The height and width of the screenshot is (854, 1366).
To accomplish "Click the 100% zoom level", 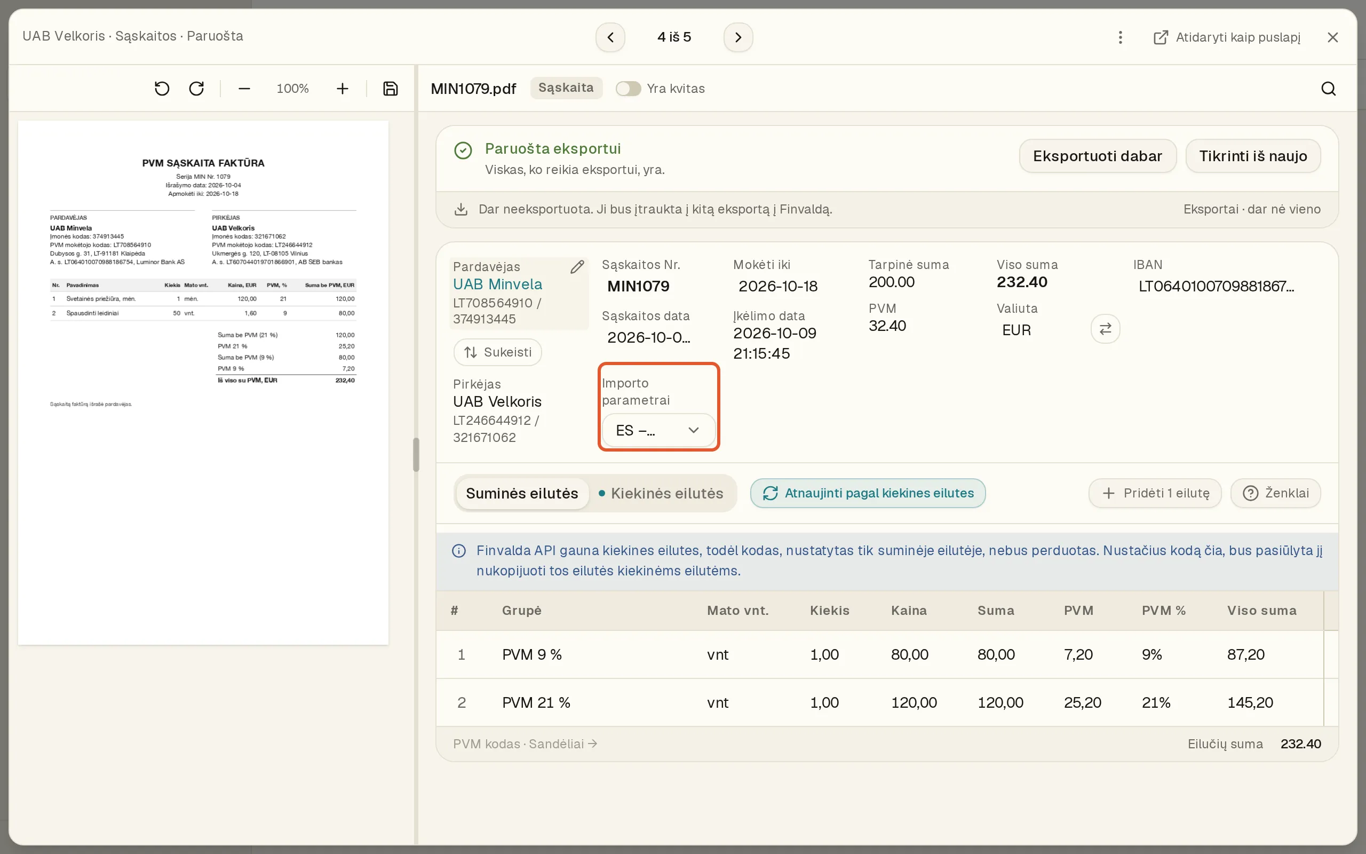I will coord(292,89).
